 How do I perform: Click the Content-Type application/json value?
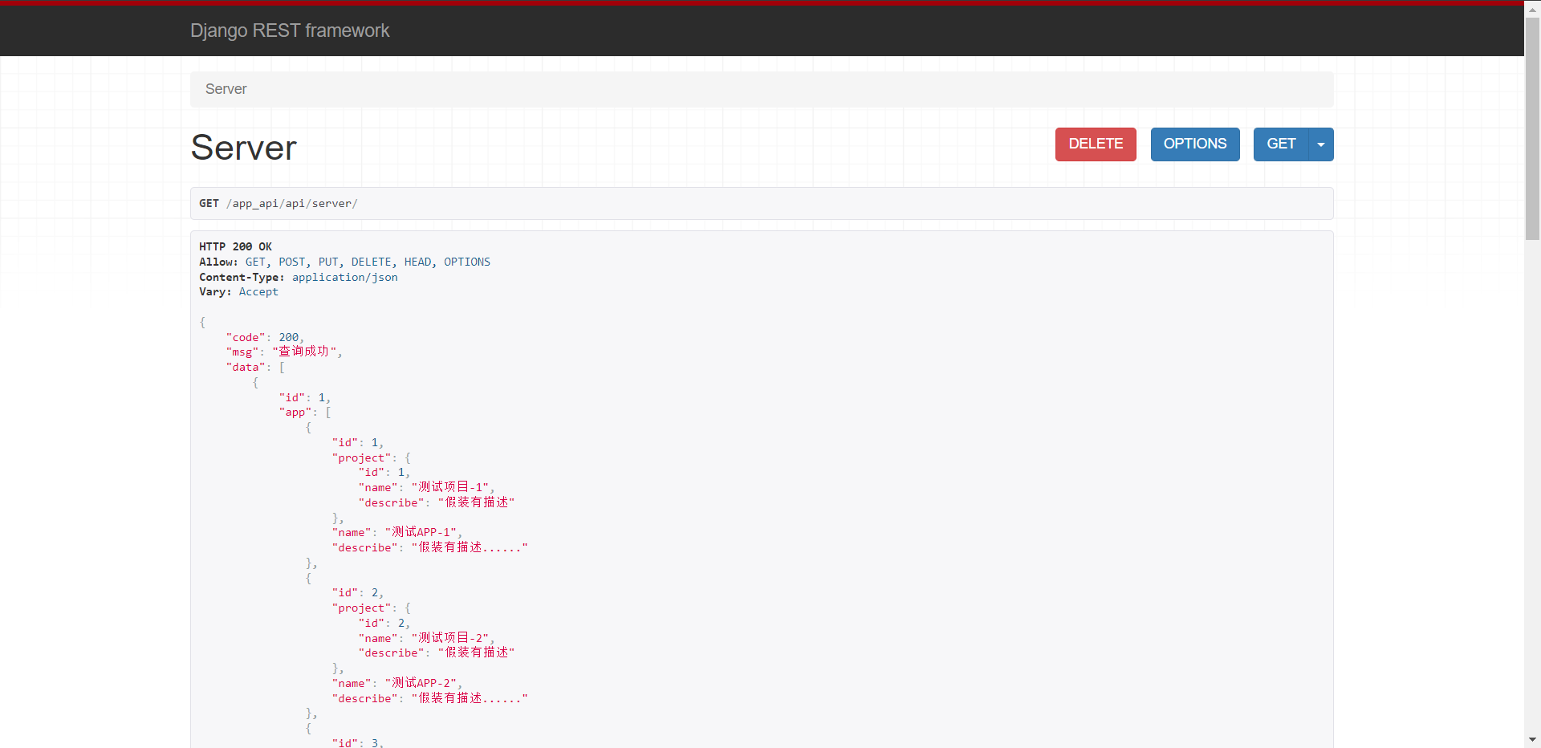(345, 277)
